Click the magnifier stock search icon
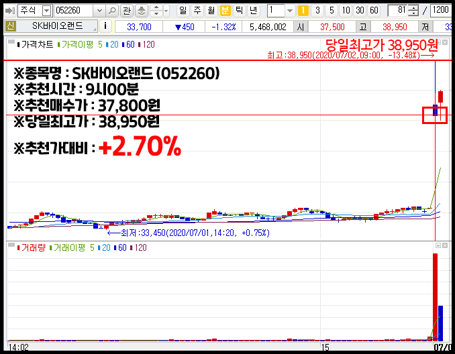The height and width of the screenshot is (354, 455). (x=112, y=11)
